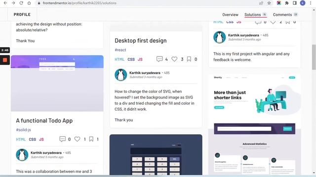Bookmark the Desktop first design solution
The height and width of the screenshot is (177, 316).
(x=189, y=59)
